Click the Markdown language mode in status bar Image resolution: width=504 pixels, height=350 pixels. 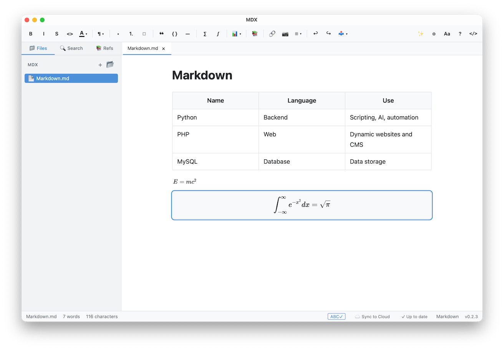coord(448,317)
